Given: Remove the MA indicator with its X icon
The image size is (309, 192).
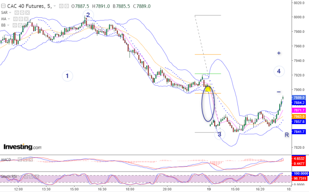Looking at the screenshot, I should tap(26, 19).
